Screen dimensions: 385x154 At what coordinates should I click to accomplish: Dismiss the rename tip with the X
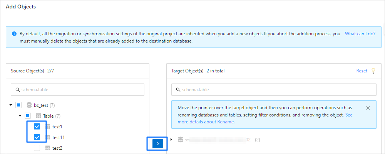click(x=368, y=108)
